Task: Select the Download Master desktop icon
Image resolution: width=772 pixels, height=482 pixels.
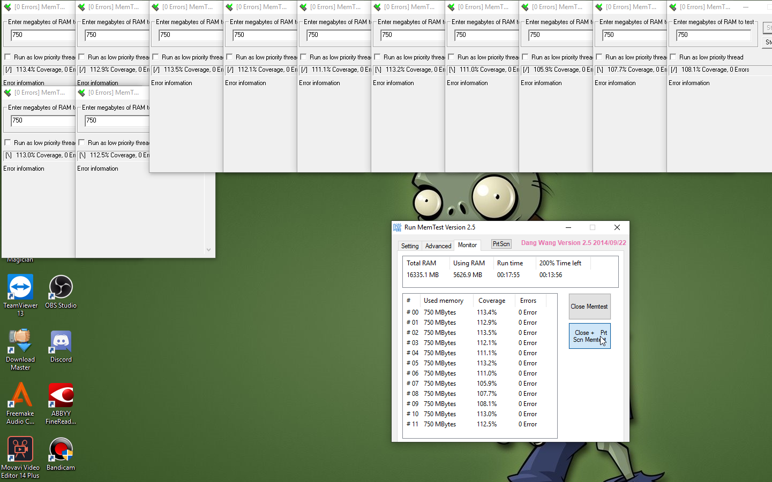Action: coord(20,349)
